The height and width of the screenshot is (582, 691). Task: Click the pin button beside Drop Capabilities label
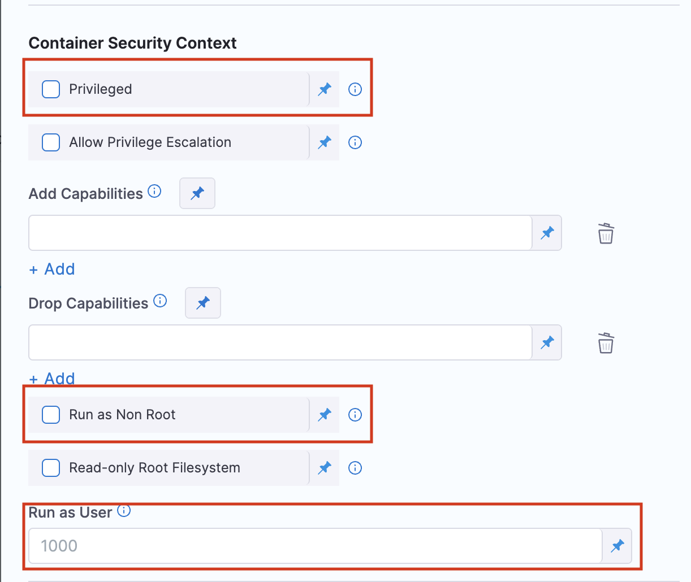203,303
